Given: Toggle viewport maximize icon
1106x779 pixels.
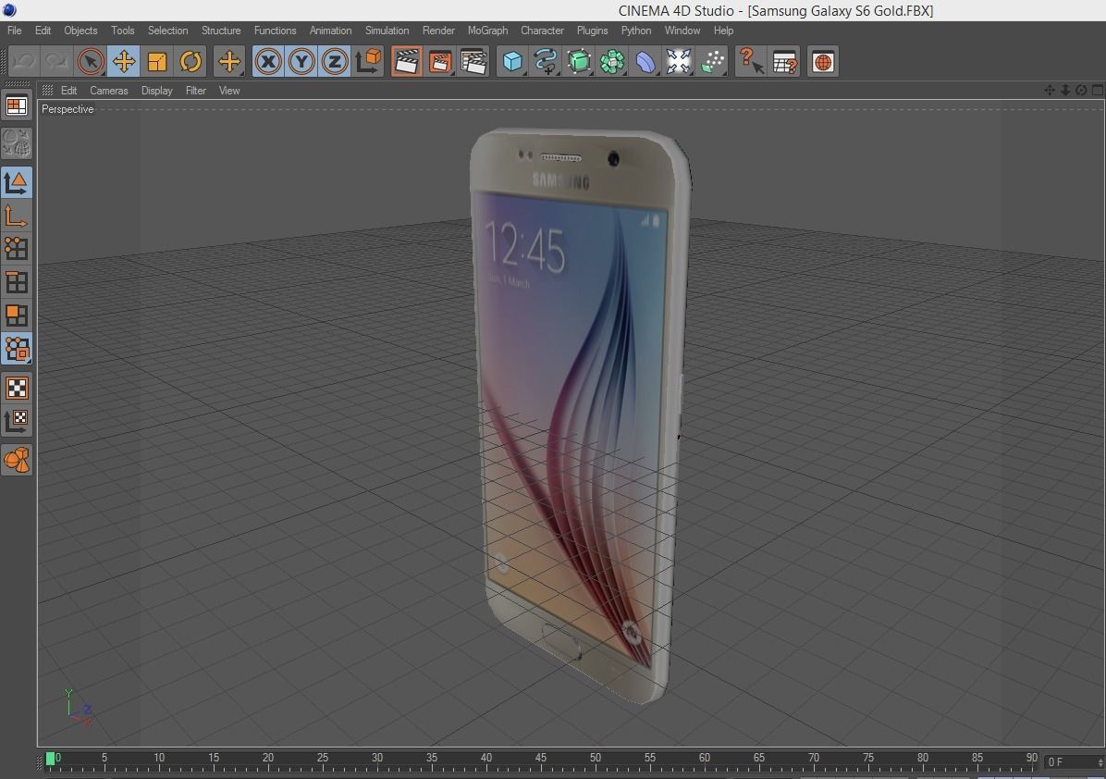Looking at the screenshot, I should click(1097, 90).
